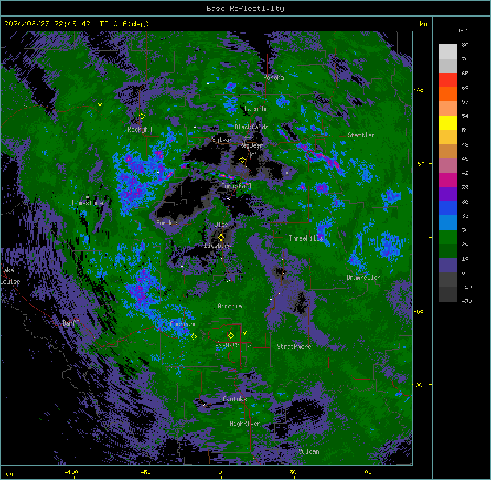Select the light blue 30-33 dBZ swatch
This screenshot has height=480, width=491.
448,223
